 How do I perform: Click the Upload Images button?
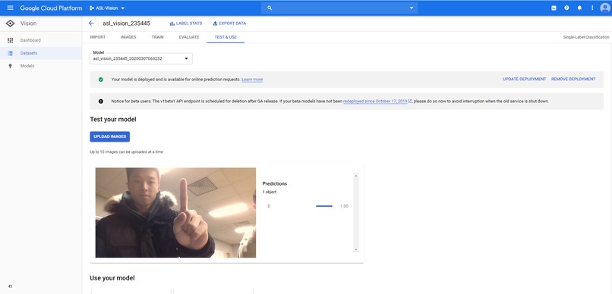point(109,136)
